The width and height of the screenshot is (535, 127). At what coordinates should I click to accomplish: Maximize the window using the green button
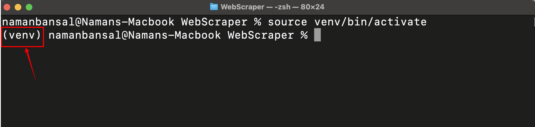click(29, 7)
